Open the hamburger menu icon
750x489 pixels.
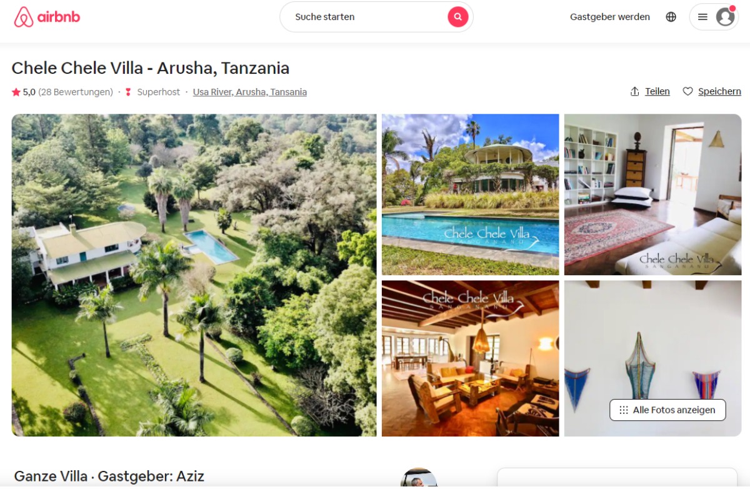702,17
